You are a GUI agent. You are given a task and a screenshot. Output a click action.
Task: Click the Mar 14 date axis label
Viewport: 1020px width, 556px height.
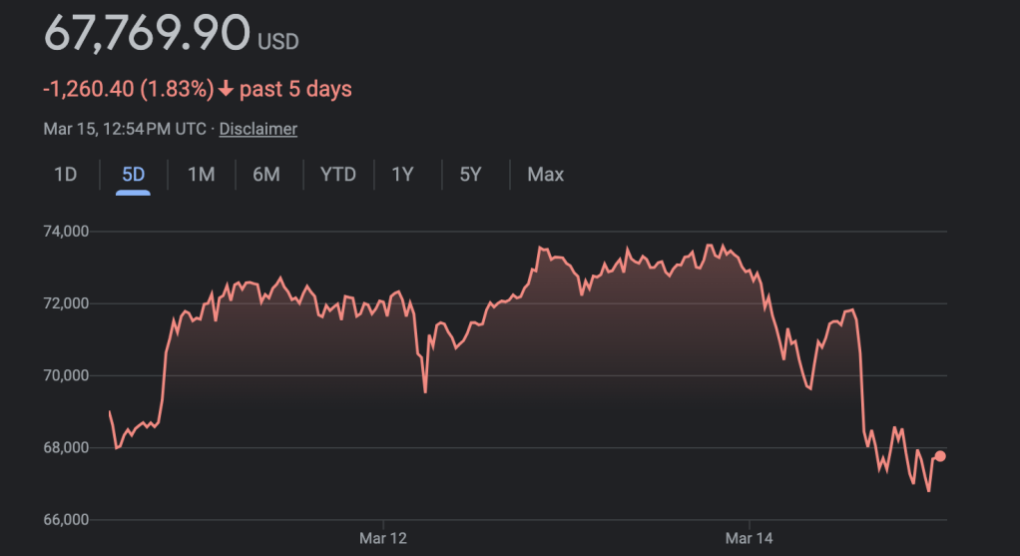pyautogui.click(x=749, y=538)
